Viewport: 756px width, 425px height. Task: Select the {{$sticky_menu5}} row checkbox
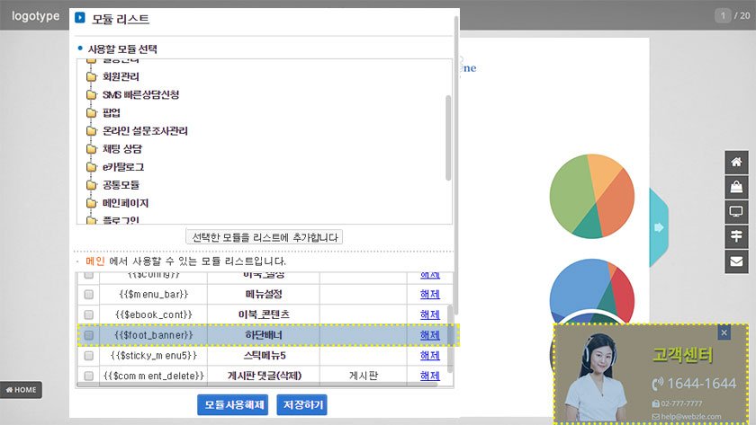tap(88, 356)
